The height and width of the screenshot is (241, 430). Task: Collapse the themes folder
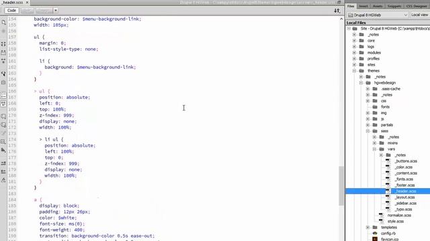354,71
